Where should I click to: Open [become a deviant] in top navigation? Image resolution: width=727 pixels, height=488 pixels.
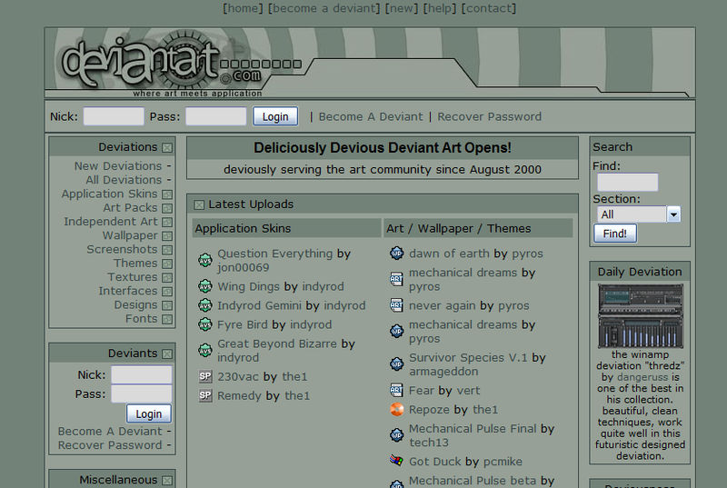point(324,8)
